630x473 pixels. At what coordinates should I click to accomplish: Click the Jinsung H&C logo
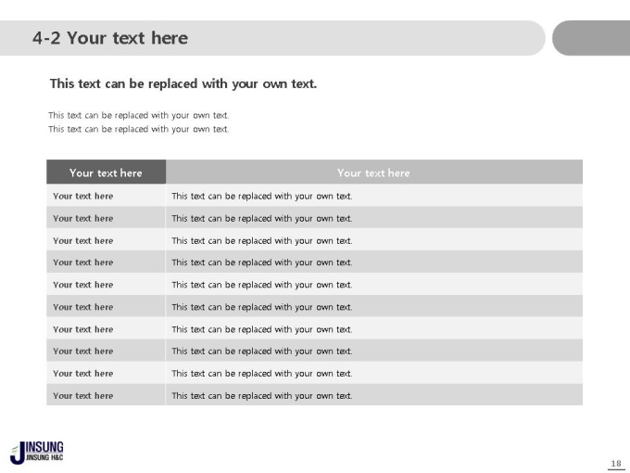(x=36, y=452)
